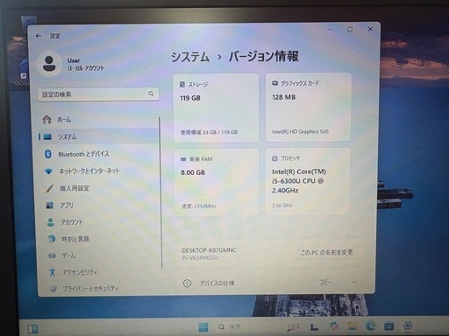Open the User local account profile
This screenshot has width=449, height=336.
pos(70,65)
